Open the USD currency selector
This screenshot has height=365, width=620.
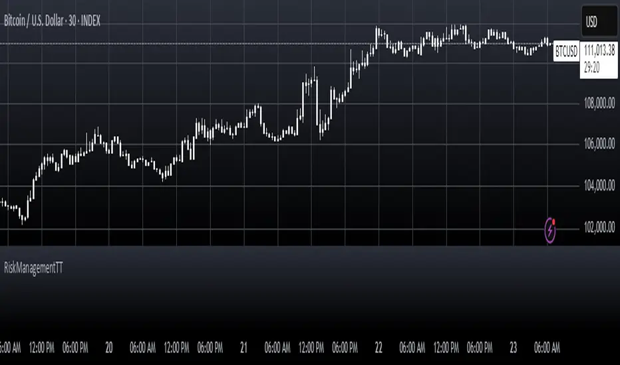[599, 22]
